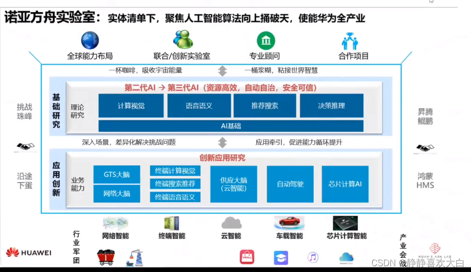Select the 自动驾驶 block

(290, 184)
